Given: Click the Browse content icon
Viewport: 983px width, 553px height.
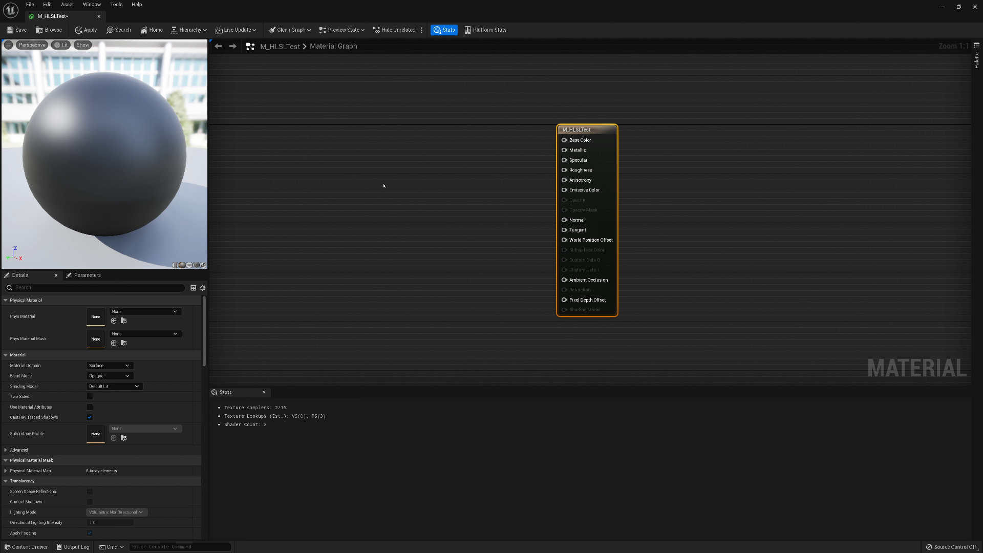Looking at the screenshot, I should point(49,30).
